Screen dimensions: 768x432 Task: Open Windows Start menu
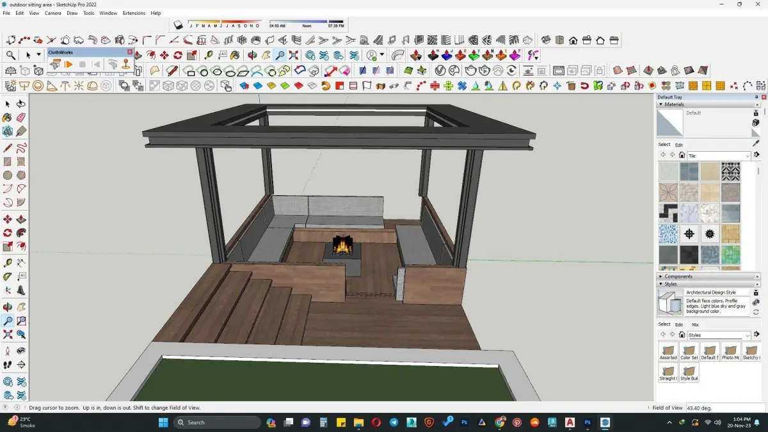pos(163,422)
